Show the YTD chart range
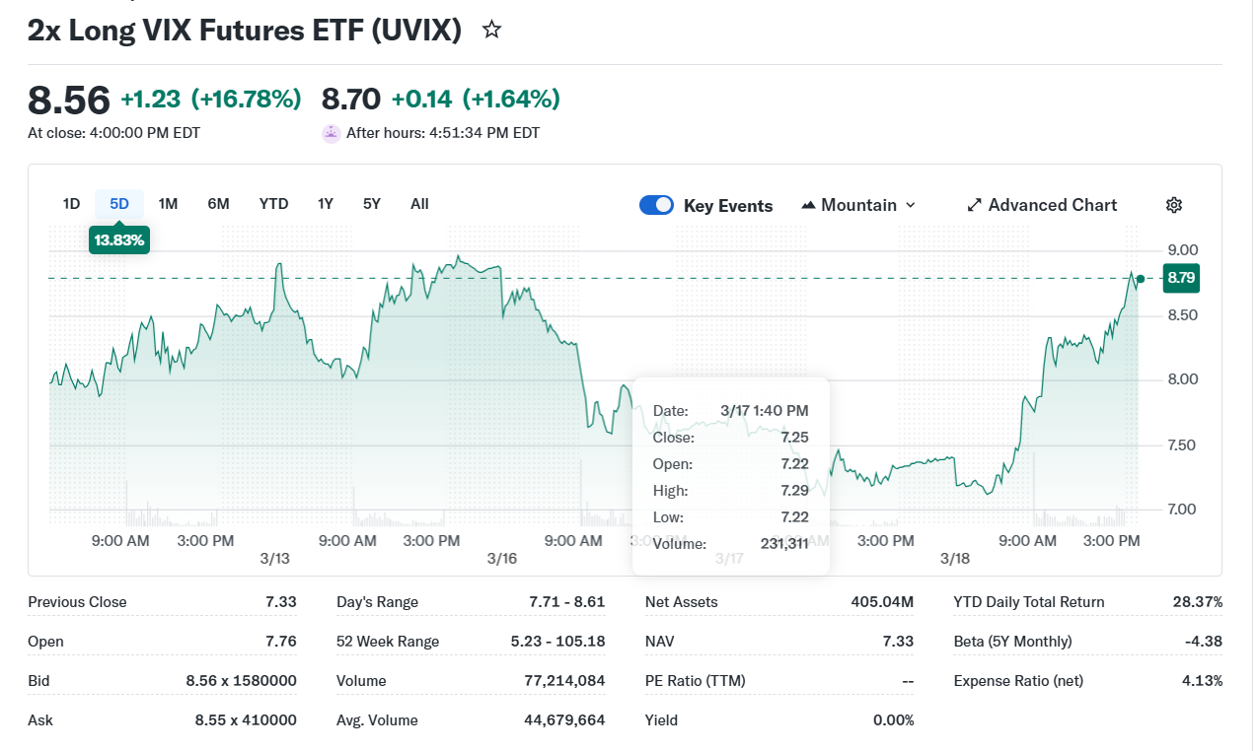The height and width of the screenshot is (751, 1258). click(273, 204)
